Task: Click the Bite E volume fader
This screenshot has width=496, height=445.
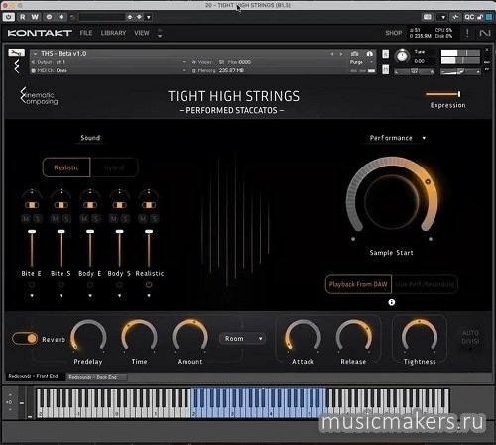Action: click(x=32, y=248)
